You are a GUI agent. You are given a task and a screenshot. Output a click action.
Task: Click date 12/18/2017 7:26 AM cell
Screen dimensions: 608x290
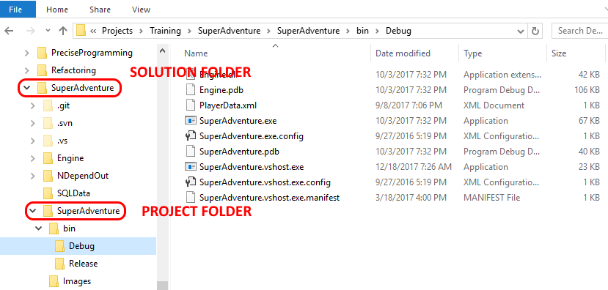tap(414, 167)
